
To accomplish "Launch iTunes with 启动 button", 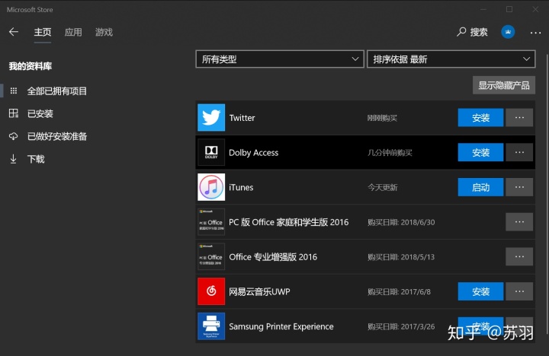I will 480,187.
